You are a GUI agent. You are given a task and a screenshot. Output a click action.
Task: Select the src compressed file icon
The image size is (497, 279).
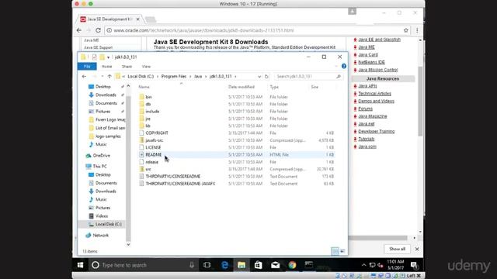tap(141, 169)
